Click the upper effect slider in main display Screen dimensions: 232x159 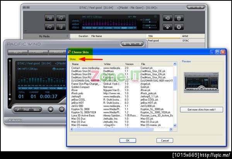[x=150, y=22]
